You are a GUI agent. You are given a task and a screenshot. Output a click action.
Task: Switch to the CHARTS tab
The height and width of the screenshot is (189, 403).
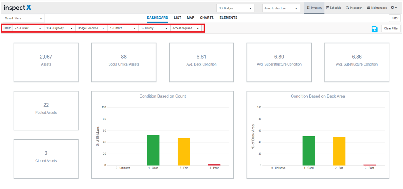[x=207, y=18]
